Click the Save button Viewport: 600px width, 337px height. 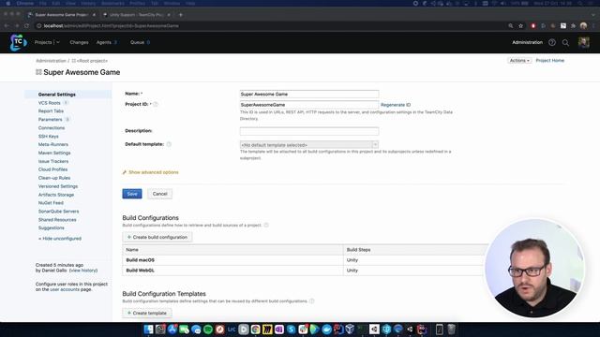pyautogui.click(x=132, y=194)
